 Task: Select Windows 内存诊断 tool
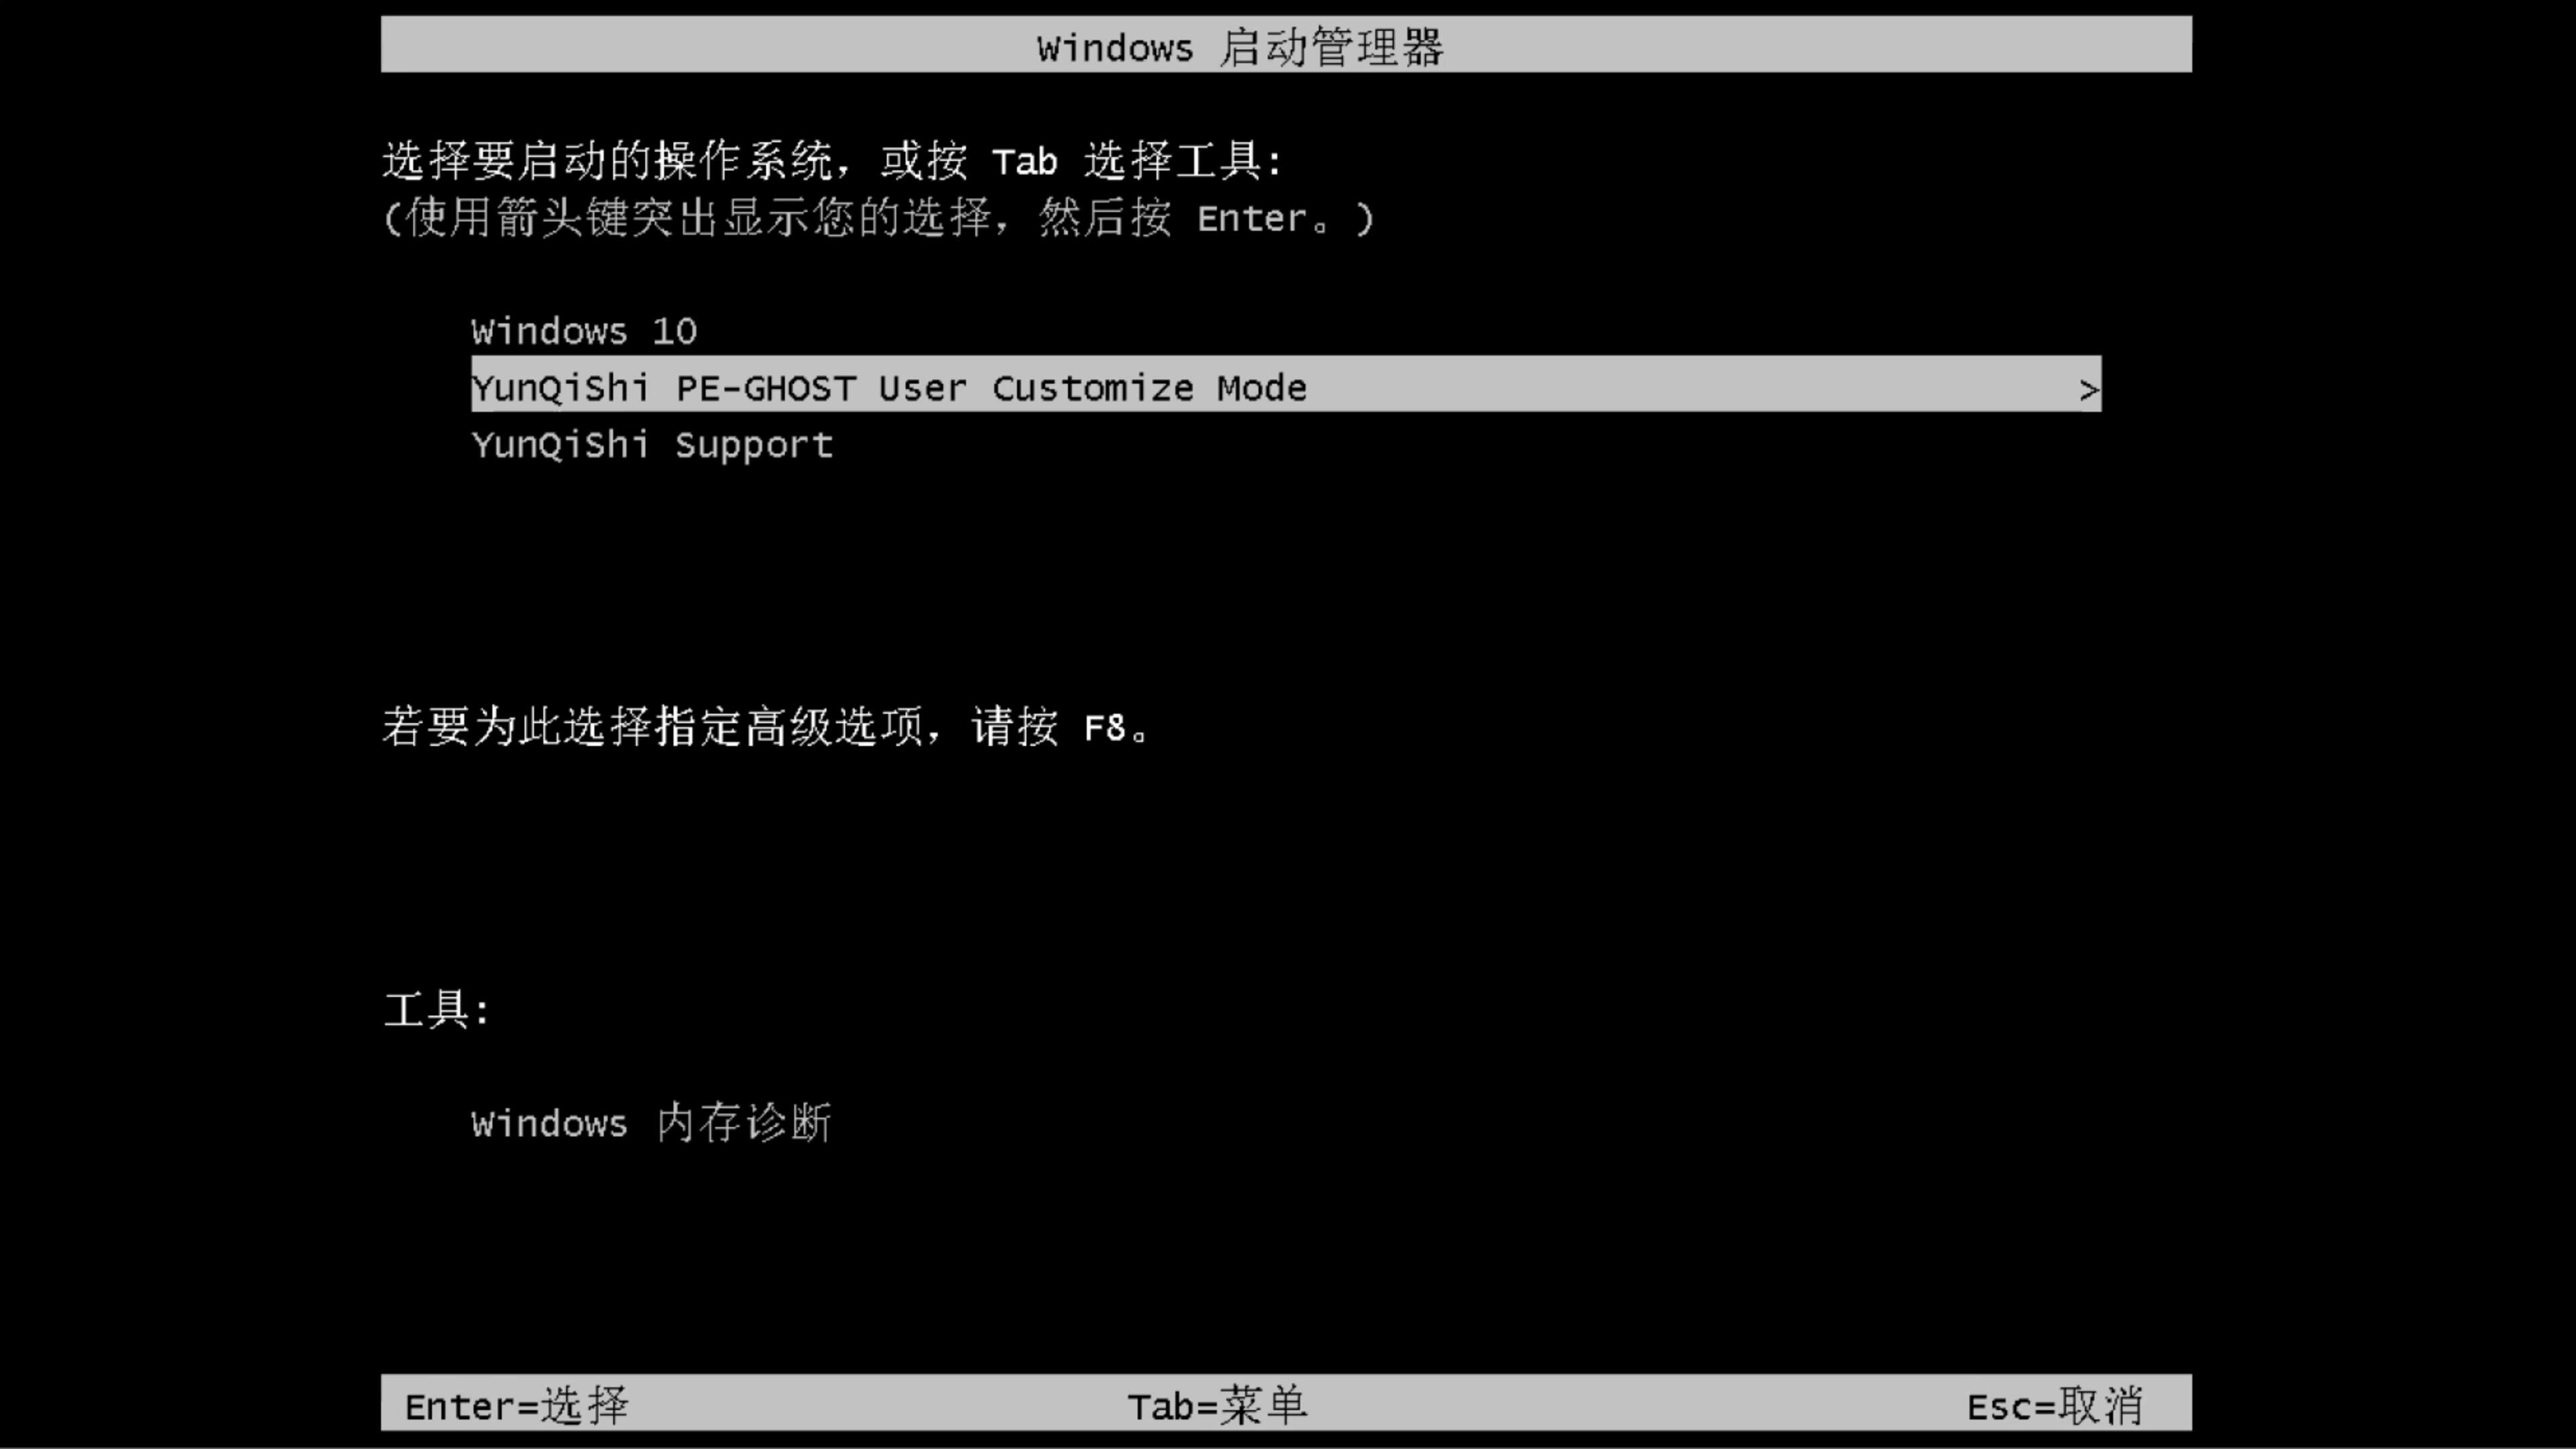(651, 1124)
